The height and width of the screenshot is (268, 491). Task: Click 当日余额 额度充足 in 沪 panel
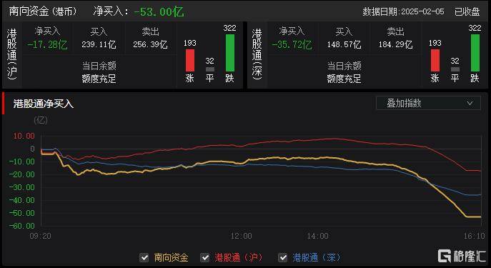pyautogui.click(x=99, y=72)
